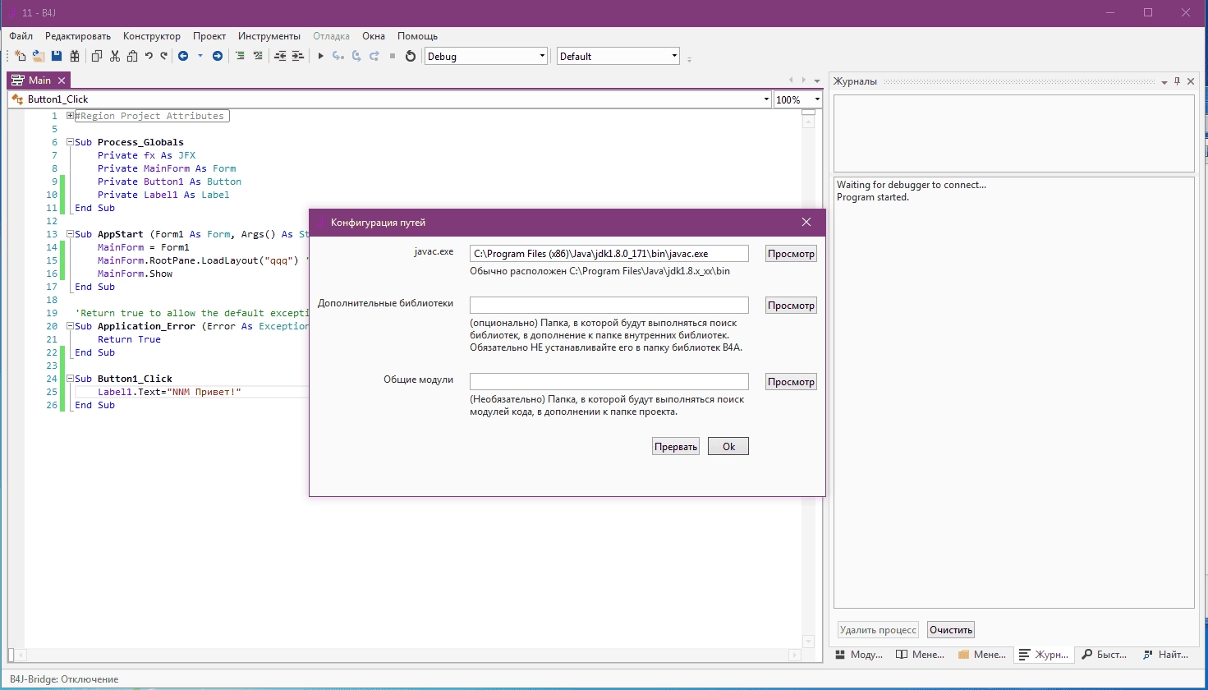Screen dimensions: 1208x690
Task: Click into the Дополнительные библиотеки path field
Action: coord(609,306)
